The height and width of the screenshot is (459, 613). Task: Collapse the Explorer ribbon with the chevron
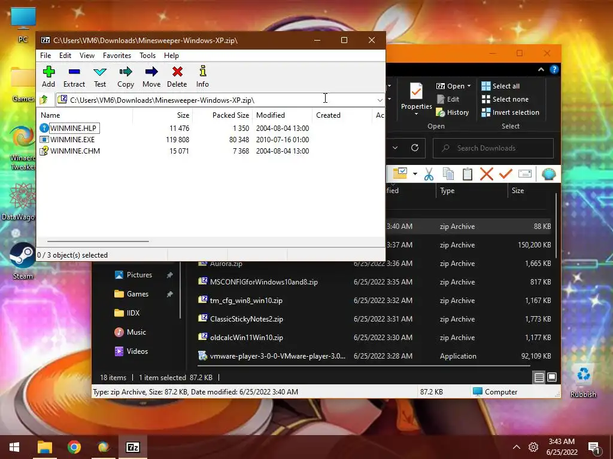(x=541, y=69)
